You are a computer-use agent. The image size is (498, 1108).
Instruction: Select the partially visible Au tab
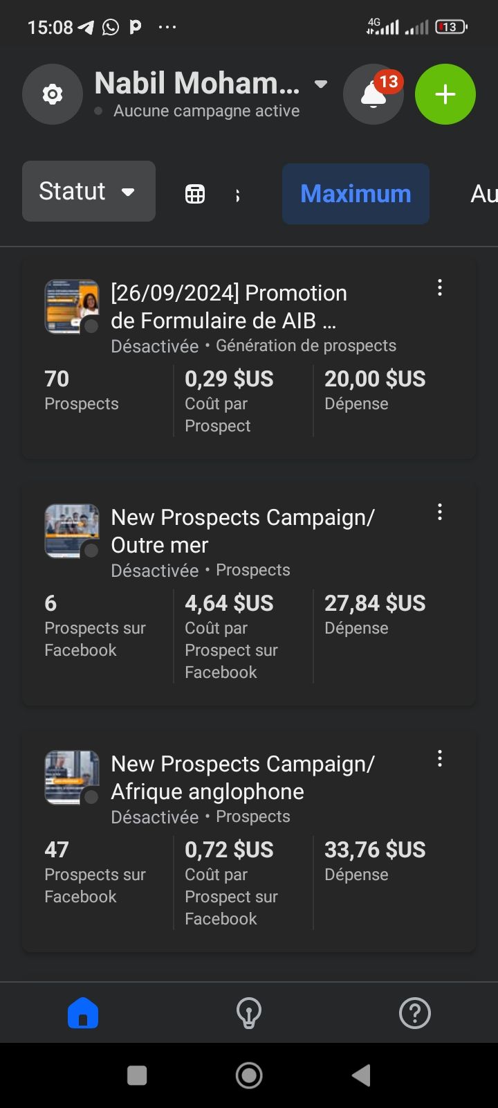[x=483, y=194]
